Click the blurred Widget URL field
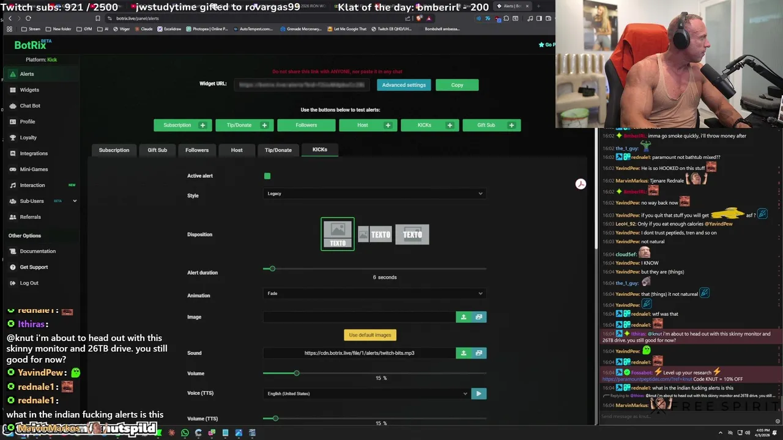 click(302, 85)
